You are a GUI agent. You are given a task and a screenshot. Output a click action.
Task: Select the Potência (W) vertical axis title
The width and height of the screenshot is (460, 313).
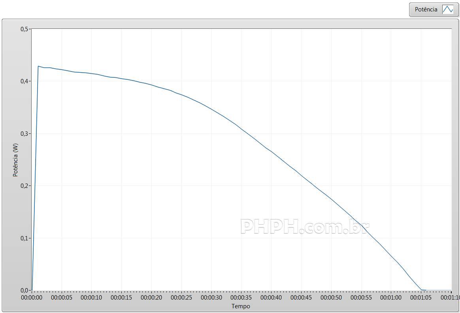point(16,159)
